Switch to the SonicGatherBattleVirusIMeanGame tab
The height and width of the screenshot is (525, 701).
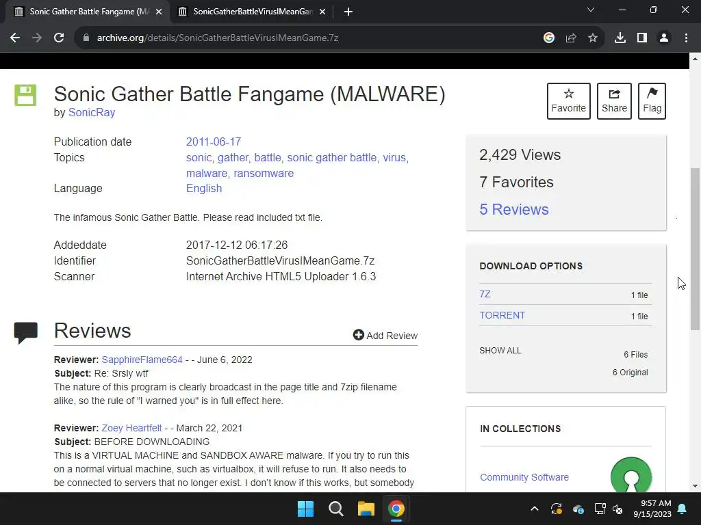pos(251,12)
